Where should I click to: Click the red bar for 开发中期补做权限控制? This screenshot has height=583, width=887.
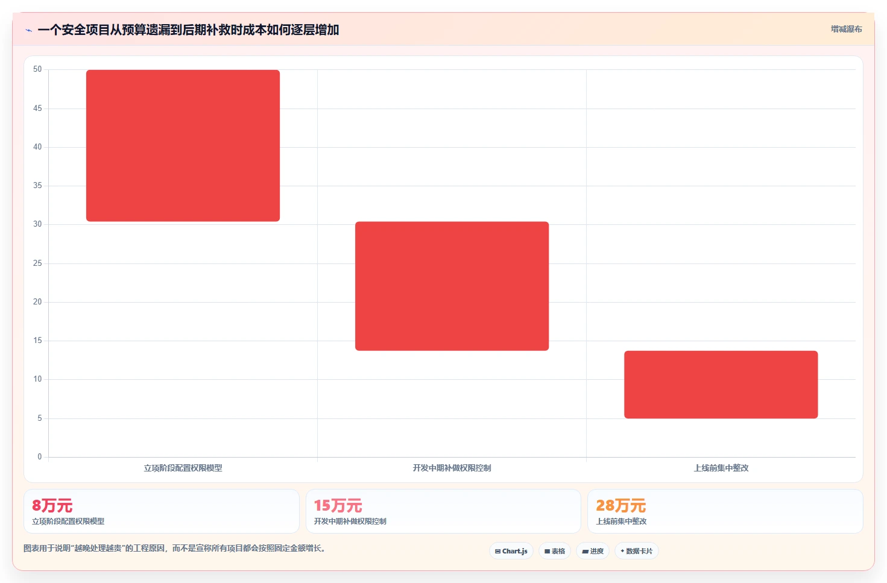(452, 286)
